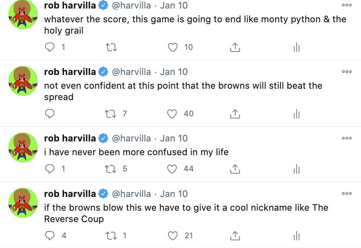Open more options on 'beat the spread' tweet

click(x=346, y=72)
